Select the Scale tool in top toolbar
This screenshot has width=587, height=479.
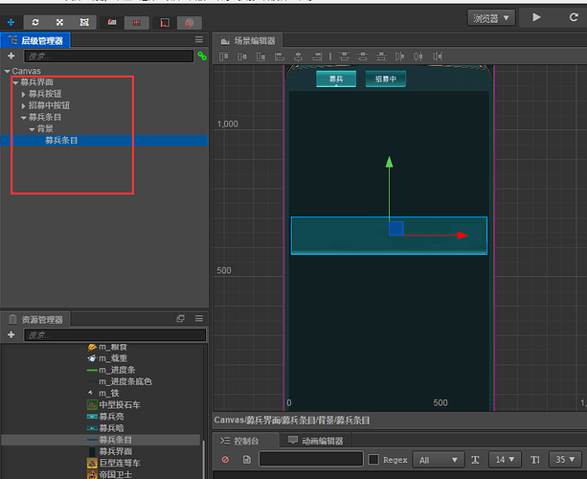[x=60, y=21]
